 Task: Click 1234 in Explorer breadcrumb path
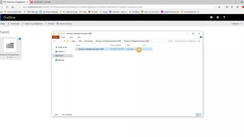[80, 41]
